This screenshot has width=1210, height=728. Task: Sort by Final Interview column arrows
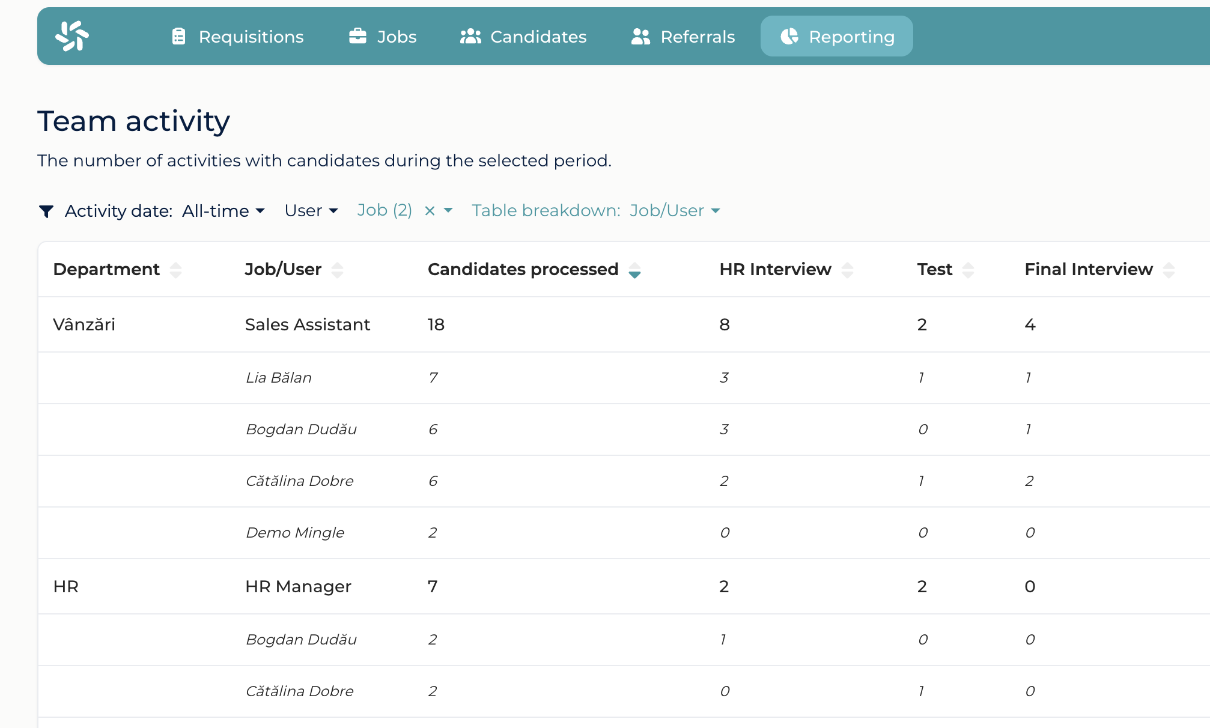pyautogui.click(x=1169, y=270)
